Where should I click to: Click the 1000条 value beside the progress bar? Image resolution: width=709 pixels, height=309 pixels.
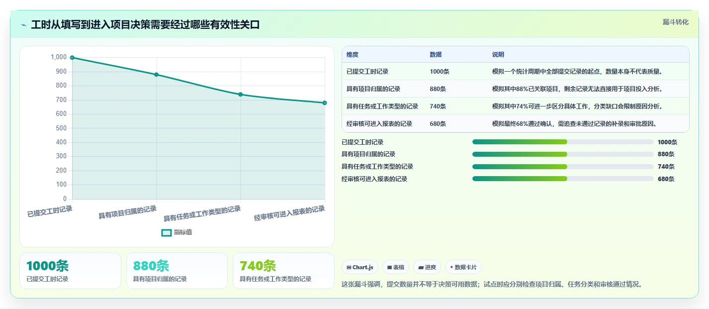coord(667,142)
